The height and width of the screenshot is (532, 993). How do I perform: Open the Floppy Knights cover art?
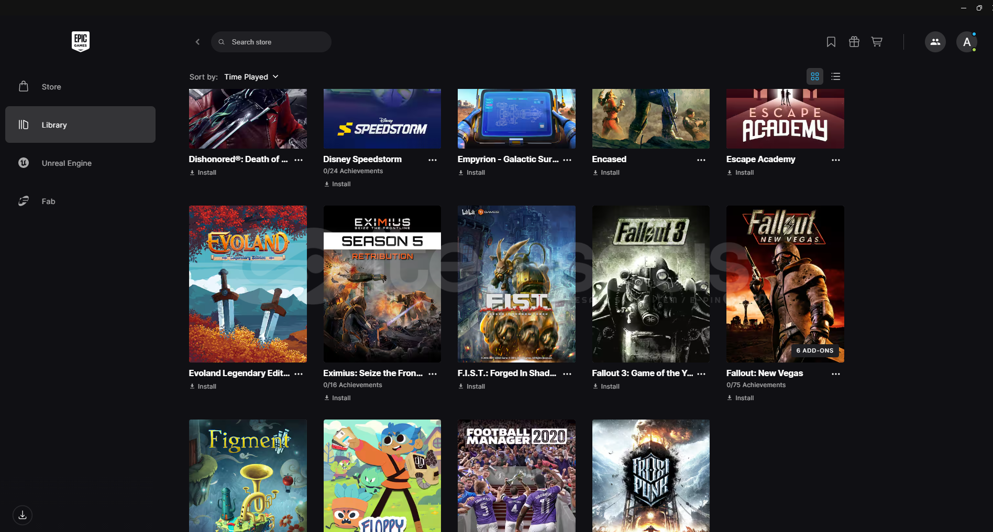tap(382, 476)
